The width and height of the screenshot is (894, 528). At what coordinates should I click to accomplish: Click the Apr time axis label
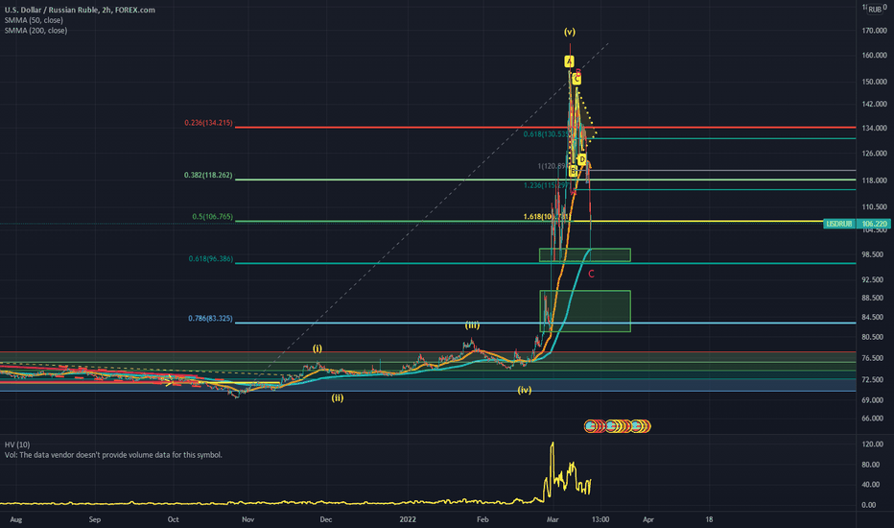click(x=648, y=519)
